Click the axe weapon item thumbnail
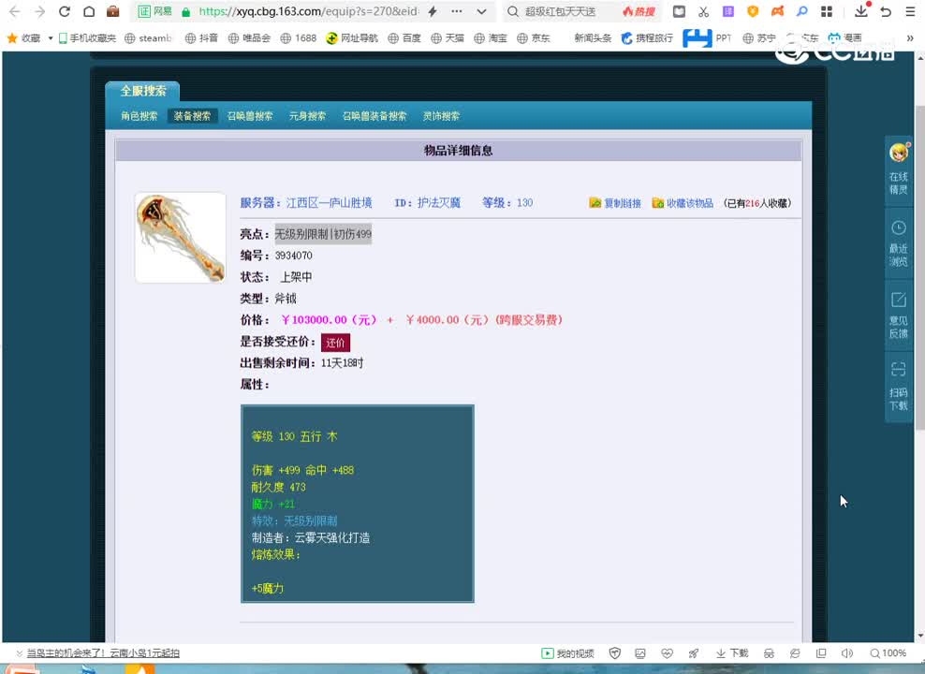The height and width of the screenshot is (674, 925). pyautogui.click(x=181, y=238)
